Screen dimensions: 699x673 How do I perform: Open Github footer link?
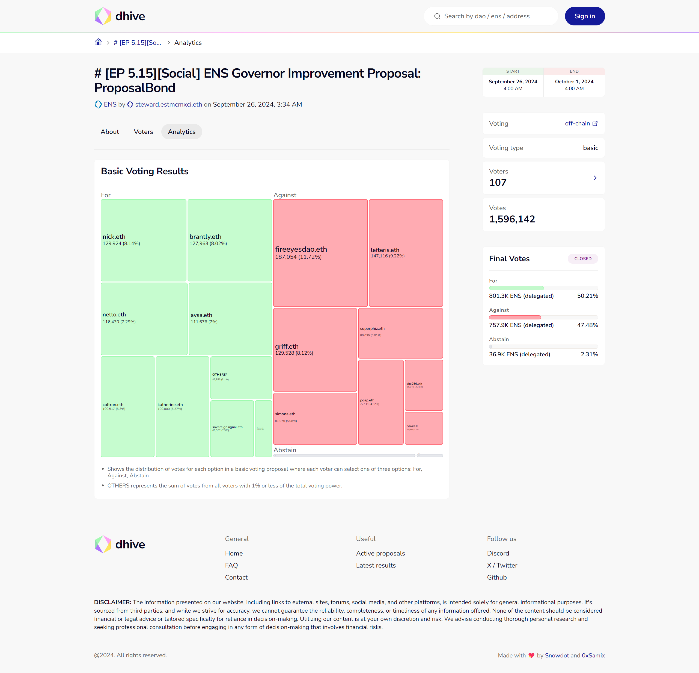[497, 577]
